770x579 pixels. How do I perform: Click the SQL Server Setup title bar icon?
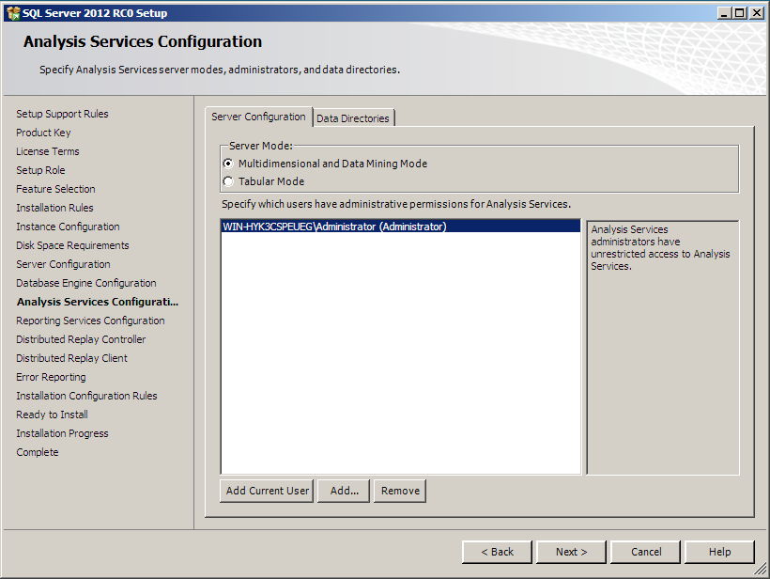click(x=13, y=13)
